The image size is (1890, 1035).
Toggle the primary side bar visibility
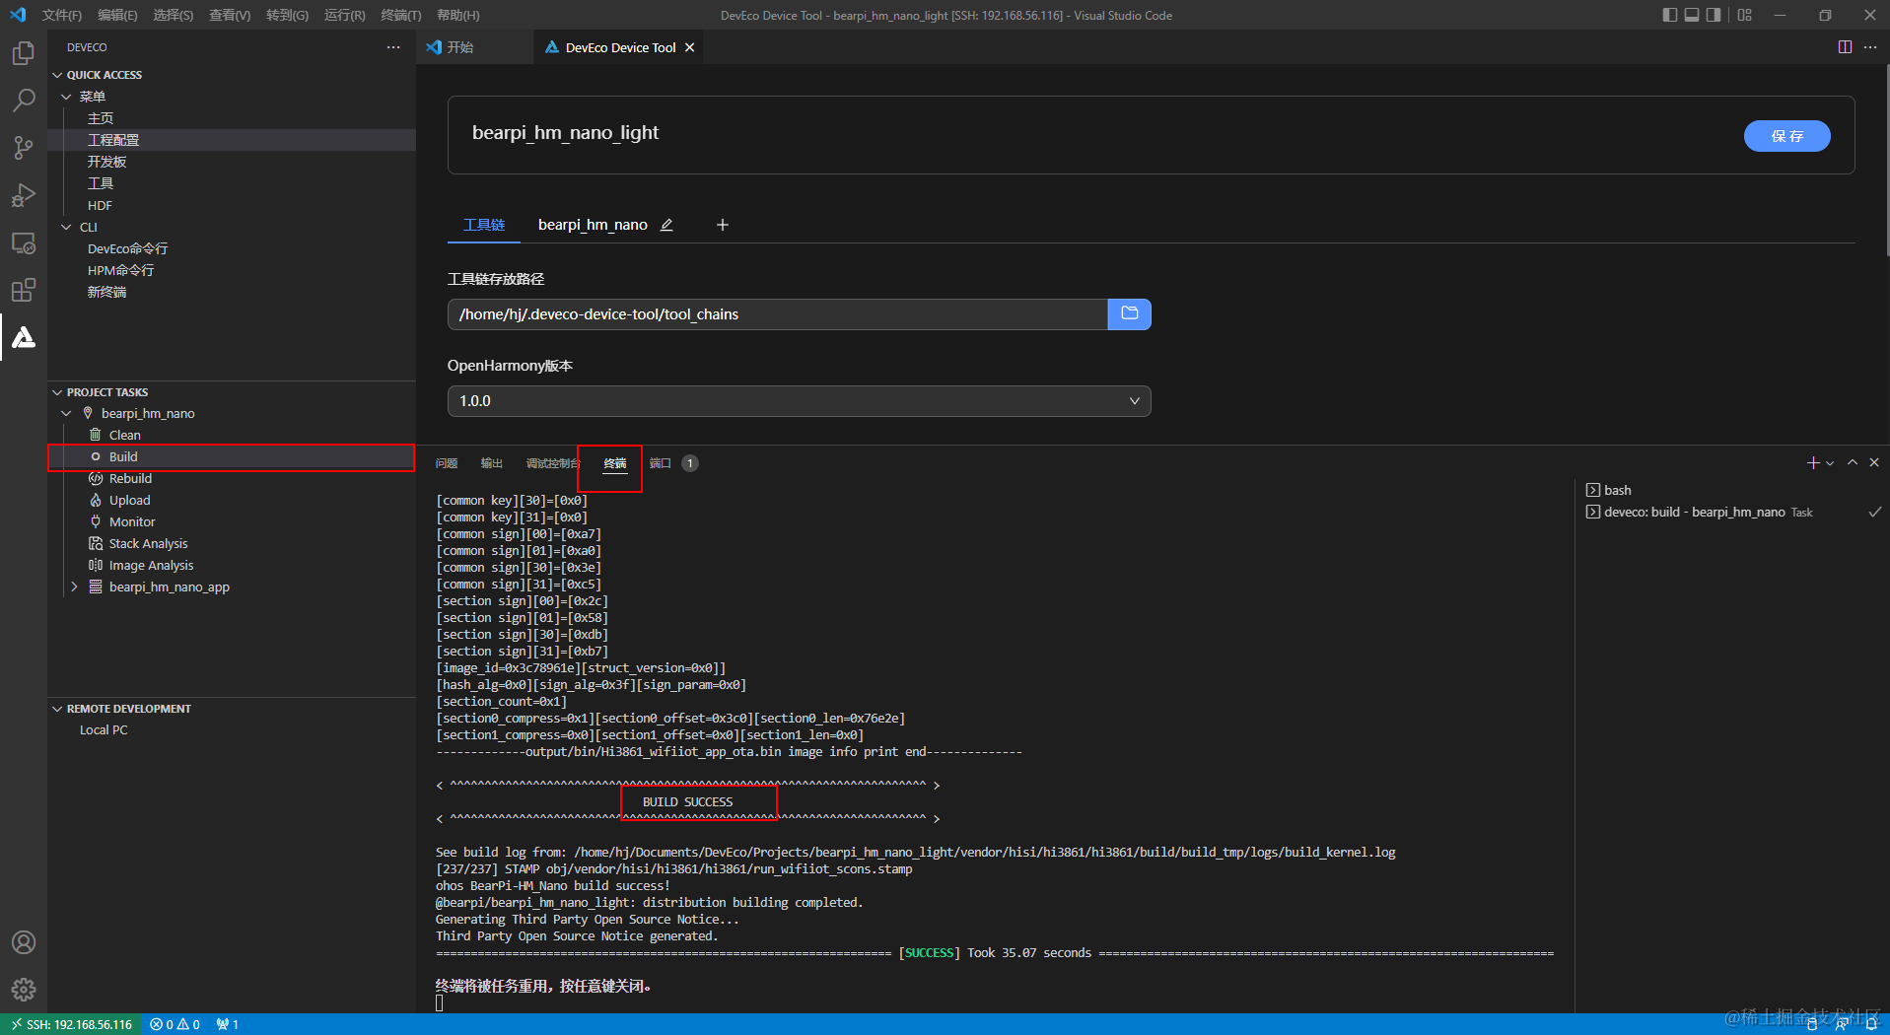1669,15
